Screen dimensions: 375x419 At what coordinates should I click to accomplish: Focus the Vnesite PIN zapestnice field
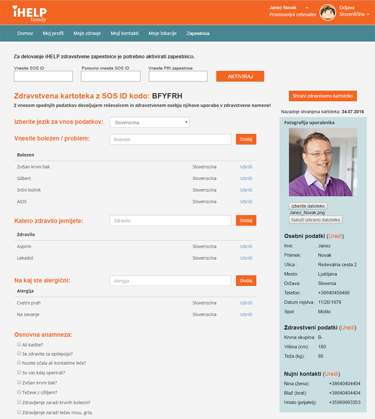[178, 76]
